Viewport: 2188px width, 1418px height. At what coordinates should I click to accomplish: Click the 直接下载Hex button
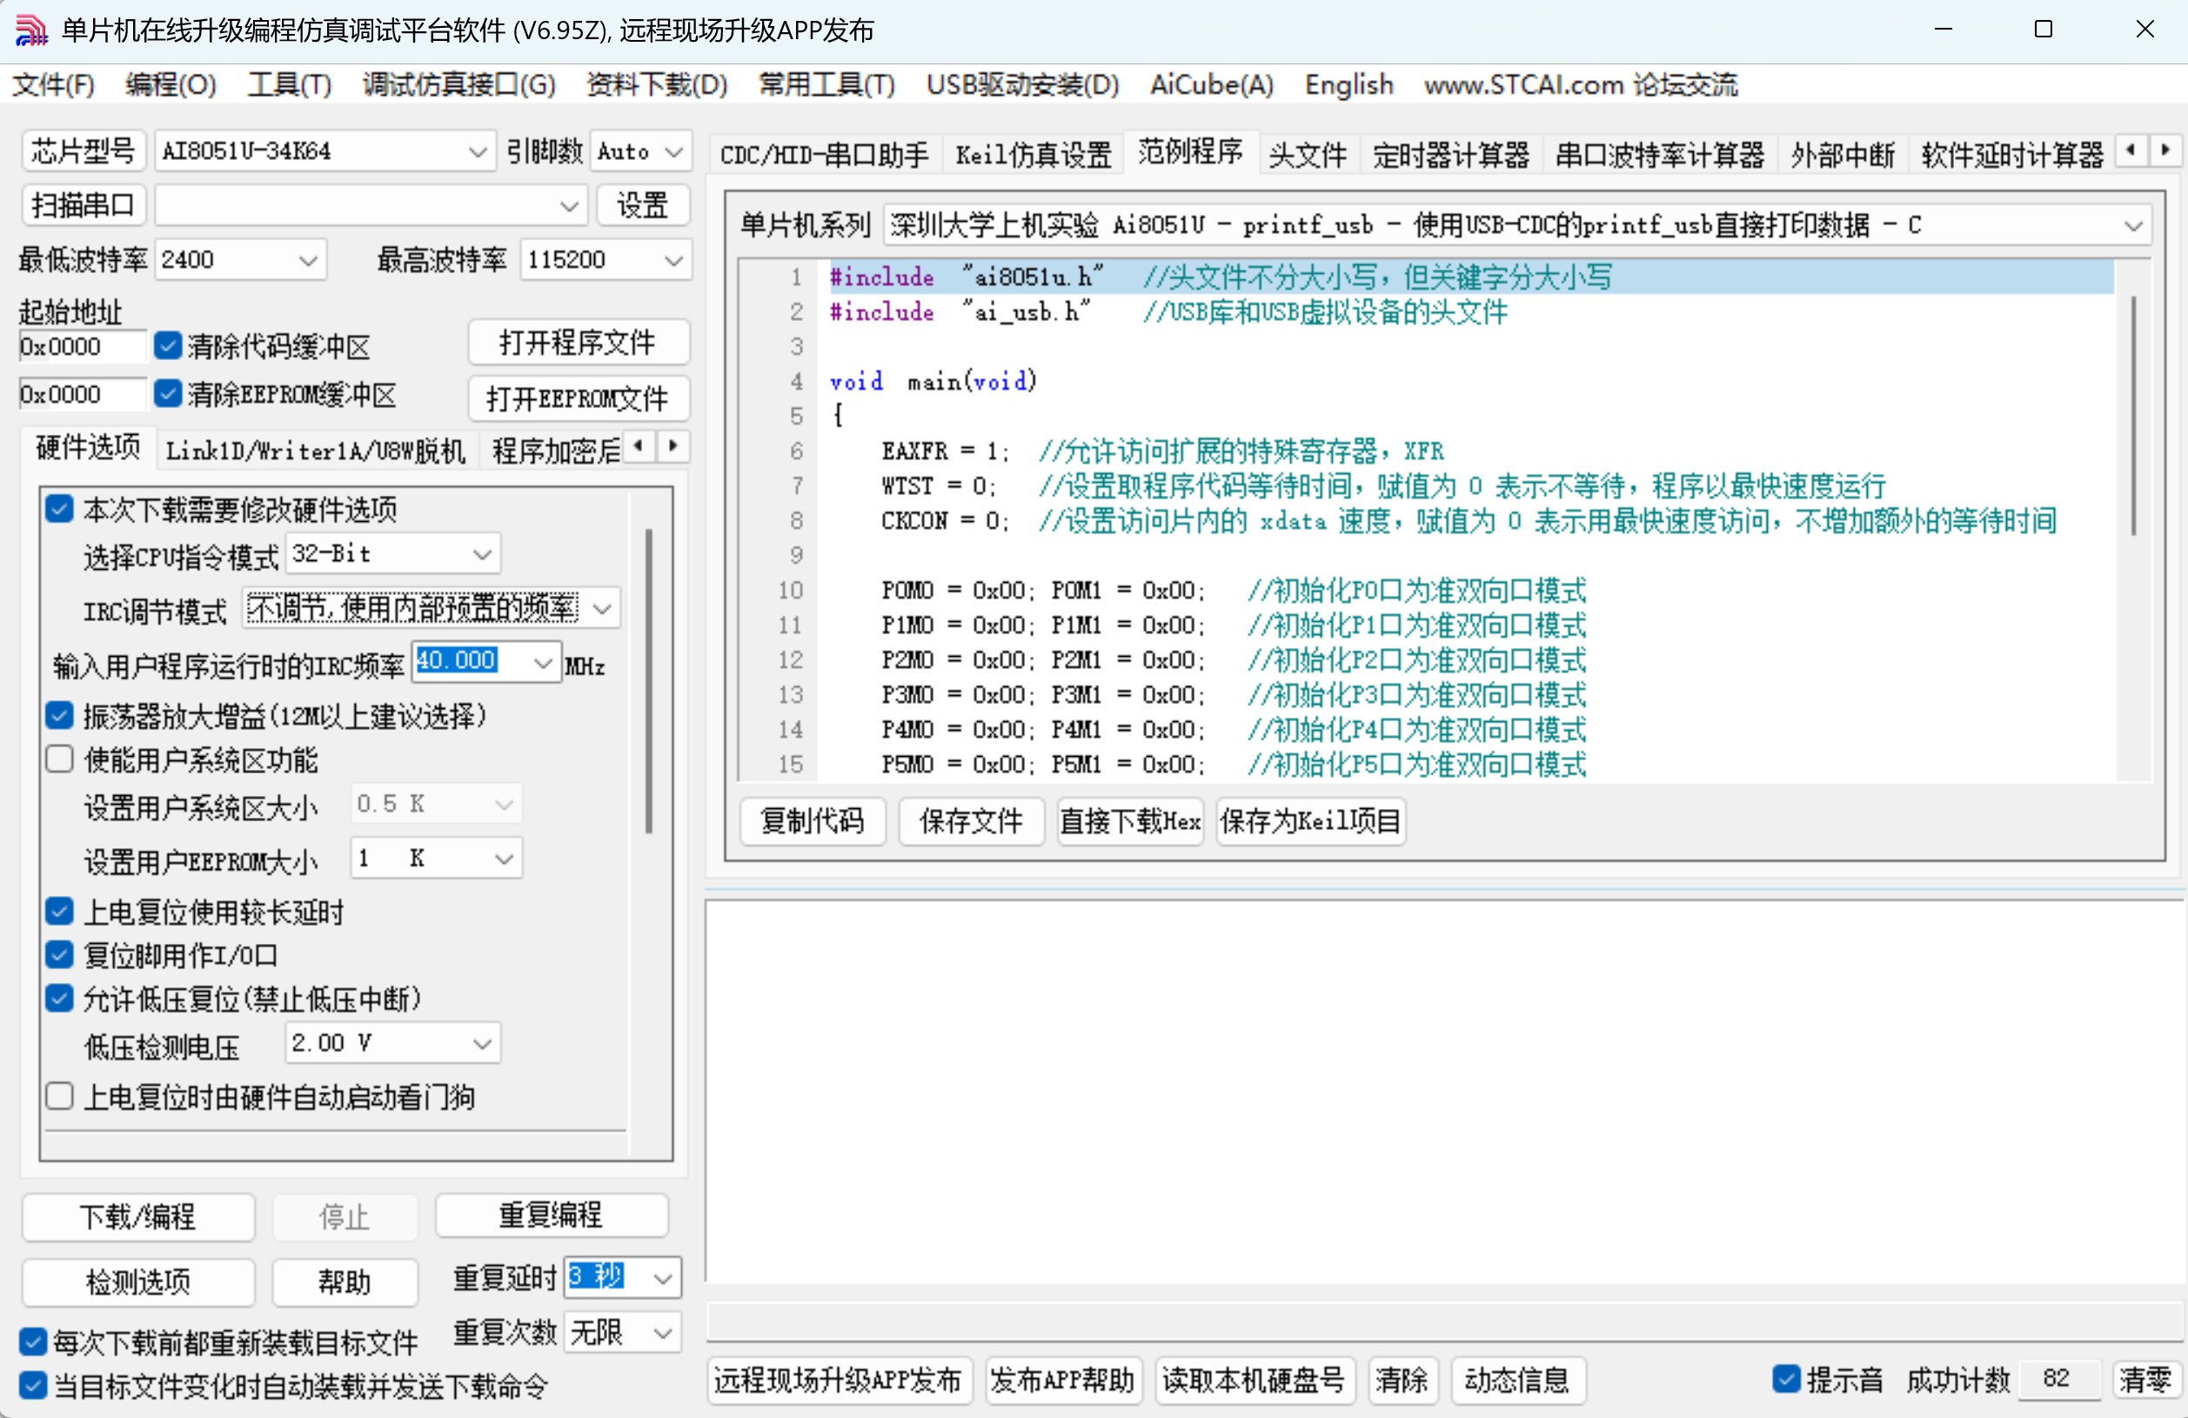point(1130,820)
